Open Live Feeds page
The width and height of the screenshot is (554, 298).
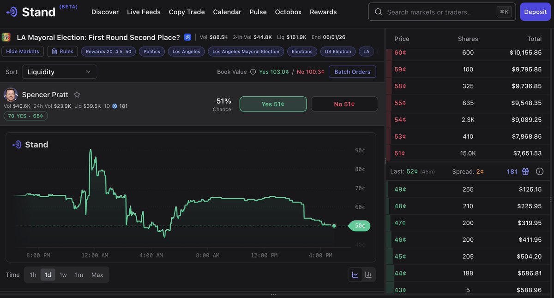(x=144, y=12)
